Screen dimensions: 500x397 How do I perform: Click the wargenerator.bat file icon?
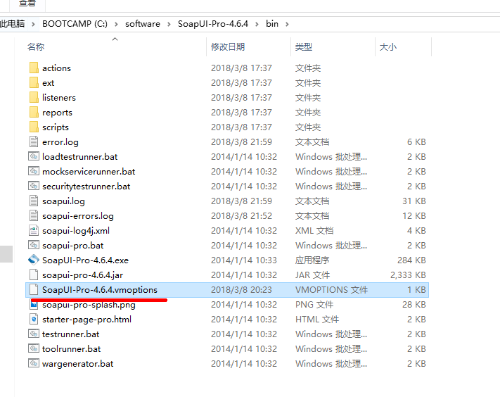[x=34, y=363]
